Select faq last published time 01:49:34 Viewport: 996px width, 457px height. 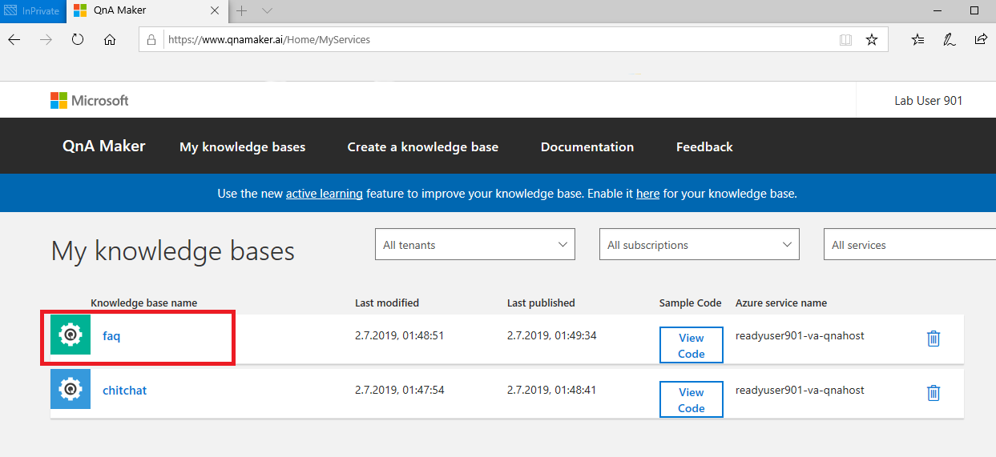(x=551, y=335)
